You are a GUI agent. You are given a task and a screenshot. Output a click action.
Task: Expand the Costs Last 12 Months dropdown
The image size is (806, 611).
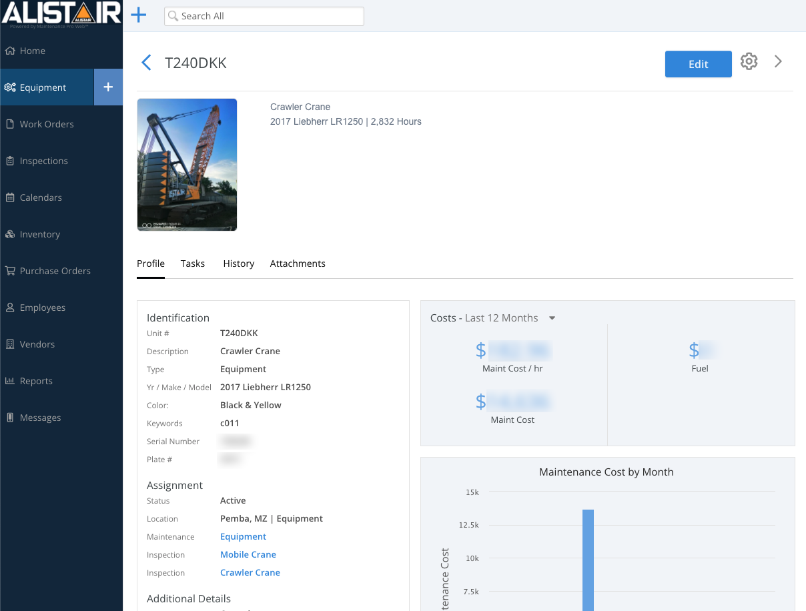(x=552, y=318)
